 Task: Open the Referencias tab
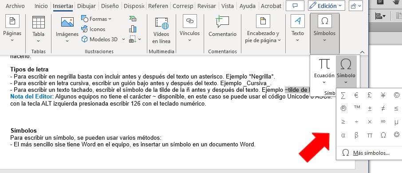click(x=158, y=6)
